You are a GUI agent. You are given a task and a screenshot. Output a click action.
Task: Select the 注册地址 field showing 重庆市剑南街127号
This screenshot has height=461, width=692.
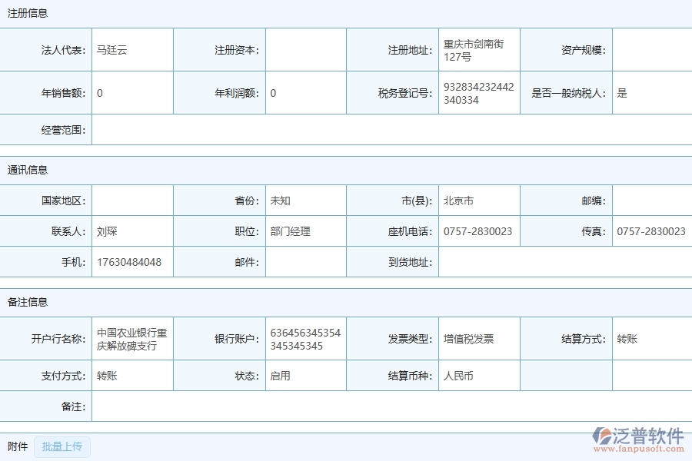click(477, 49)
